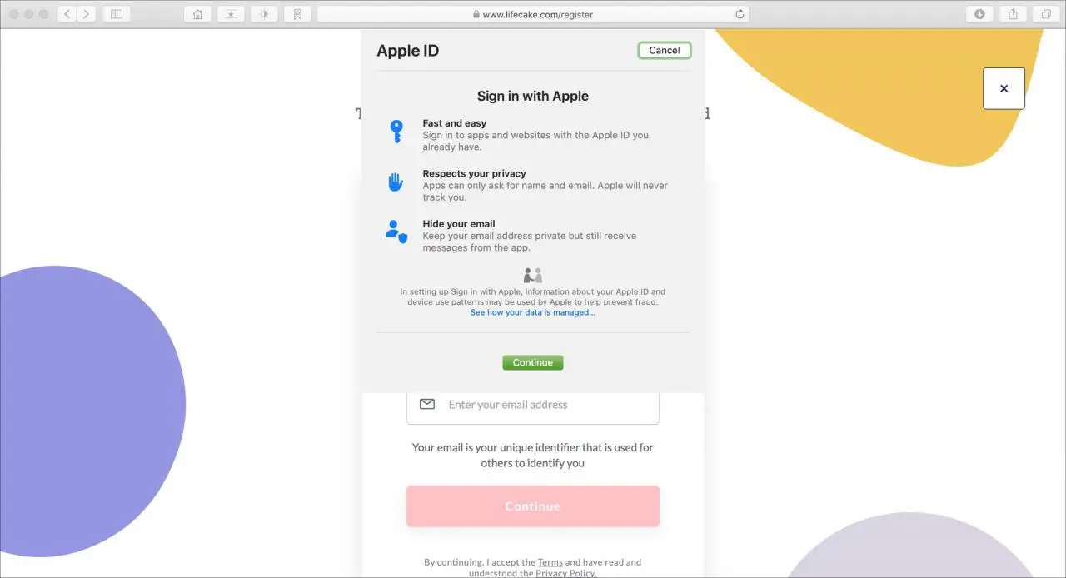Go to the home page icon
The height and width of the screenshot is (578, 1066).
point(197,14)
